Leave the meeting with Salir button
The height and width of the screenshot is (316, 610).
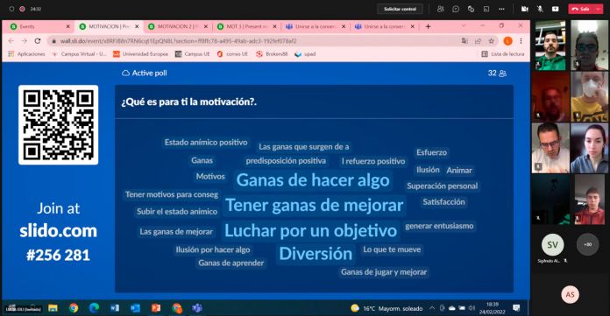pos(581,9)
